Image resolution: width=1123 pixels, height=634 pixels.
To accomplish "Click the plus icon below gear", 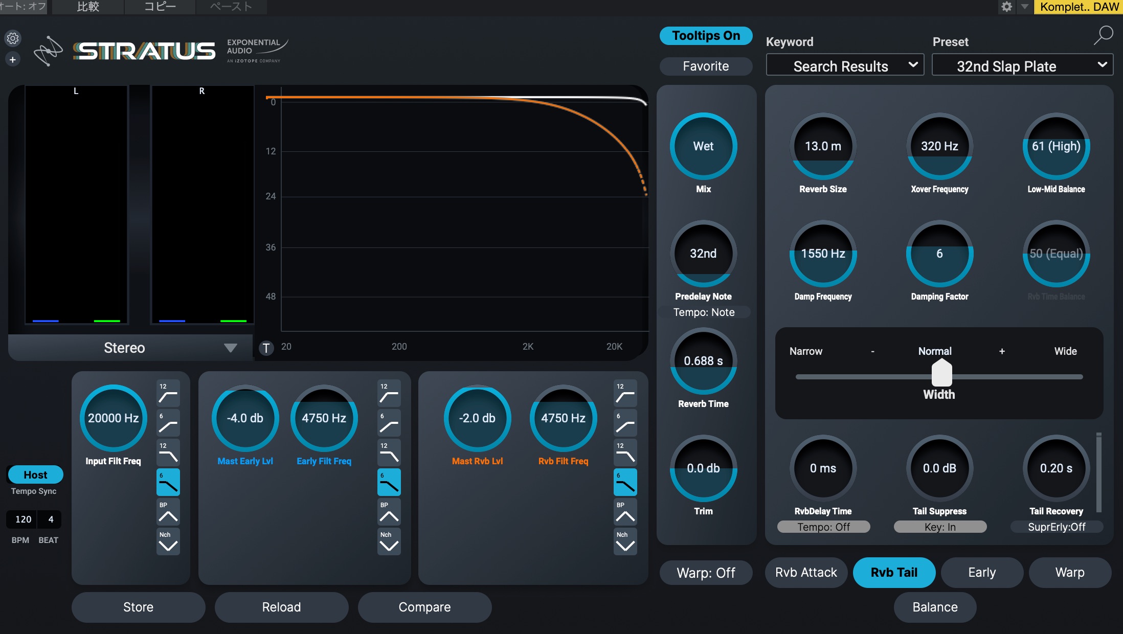I will [x=13, y=60].
